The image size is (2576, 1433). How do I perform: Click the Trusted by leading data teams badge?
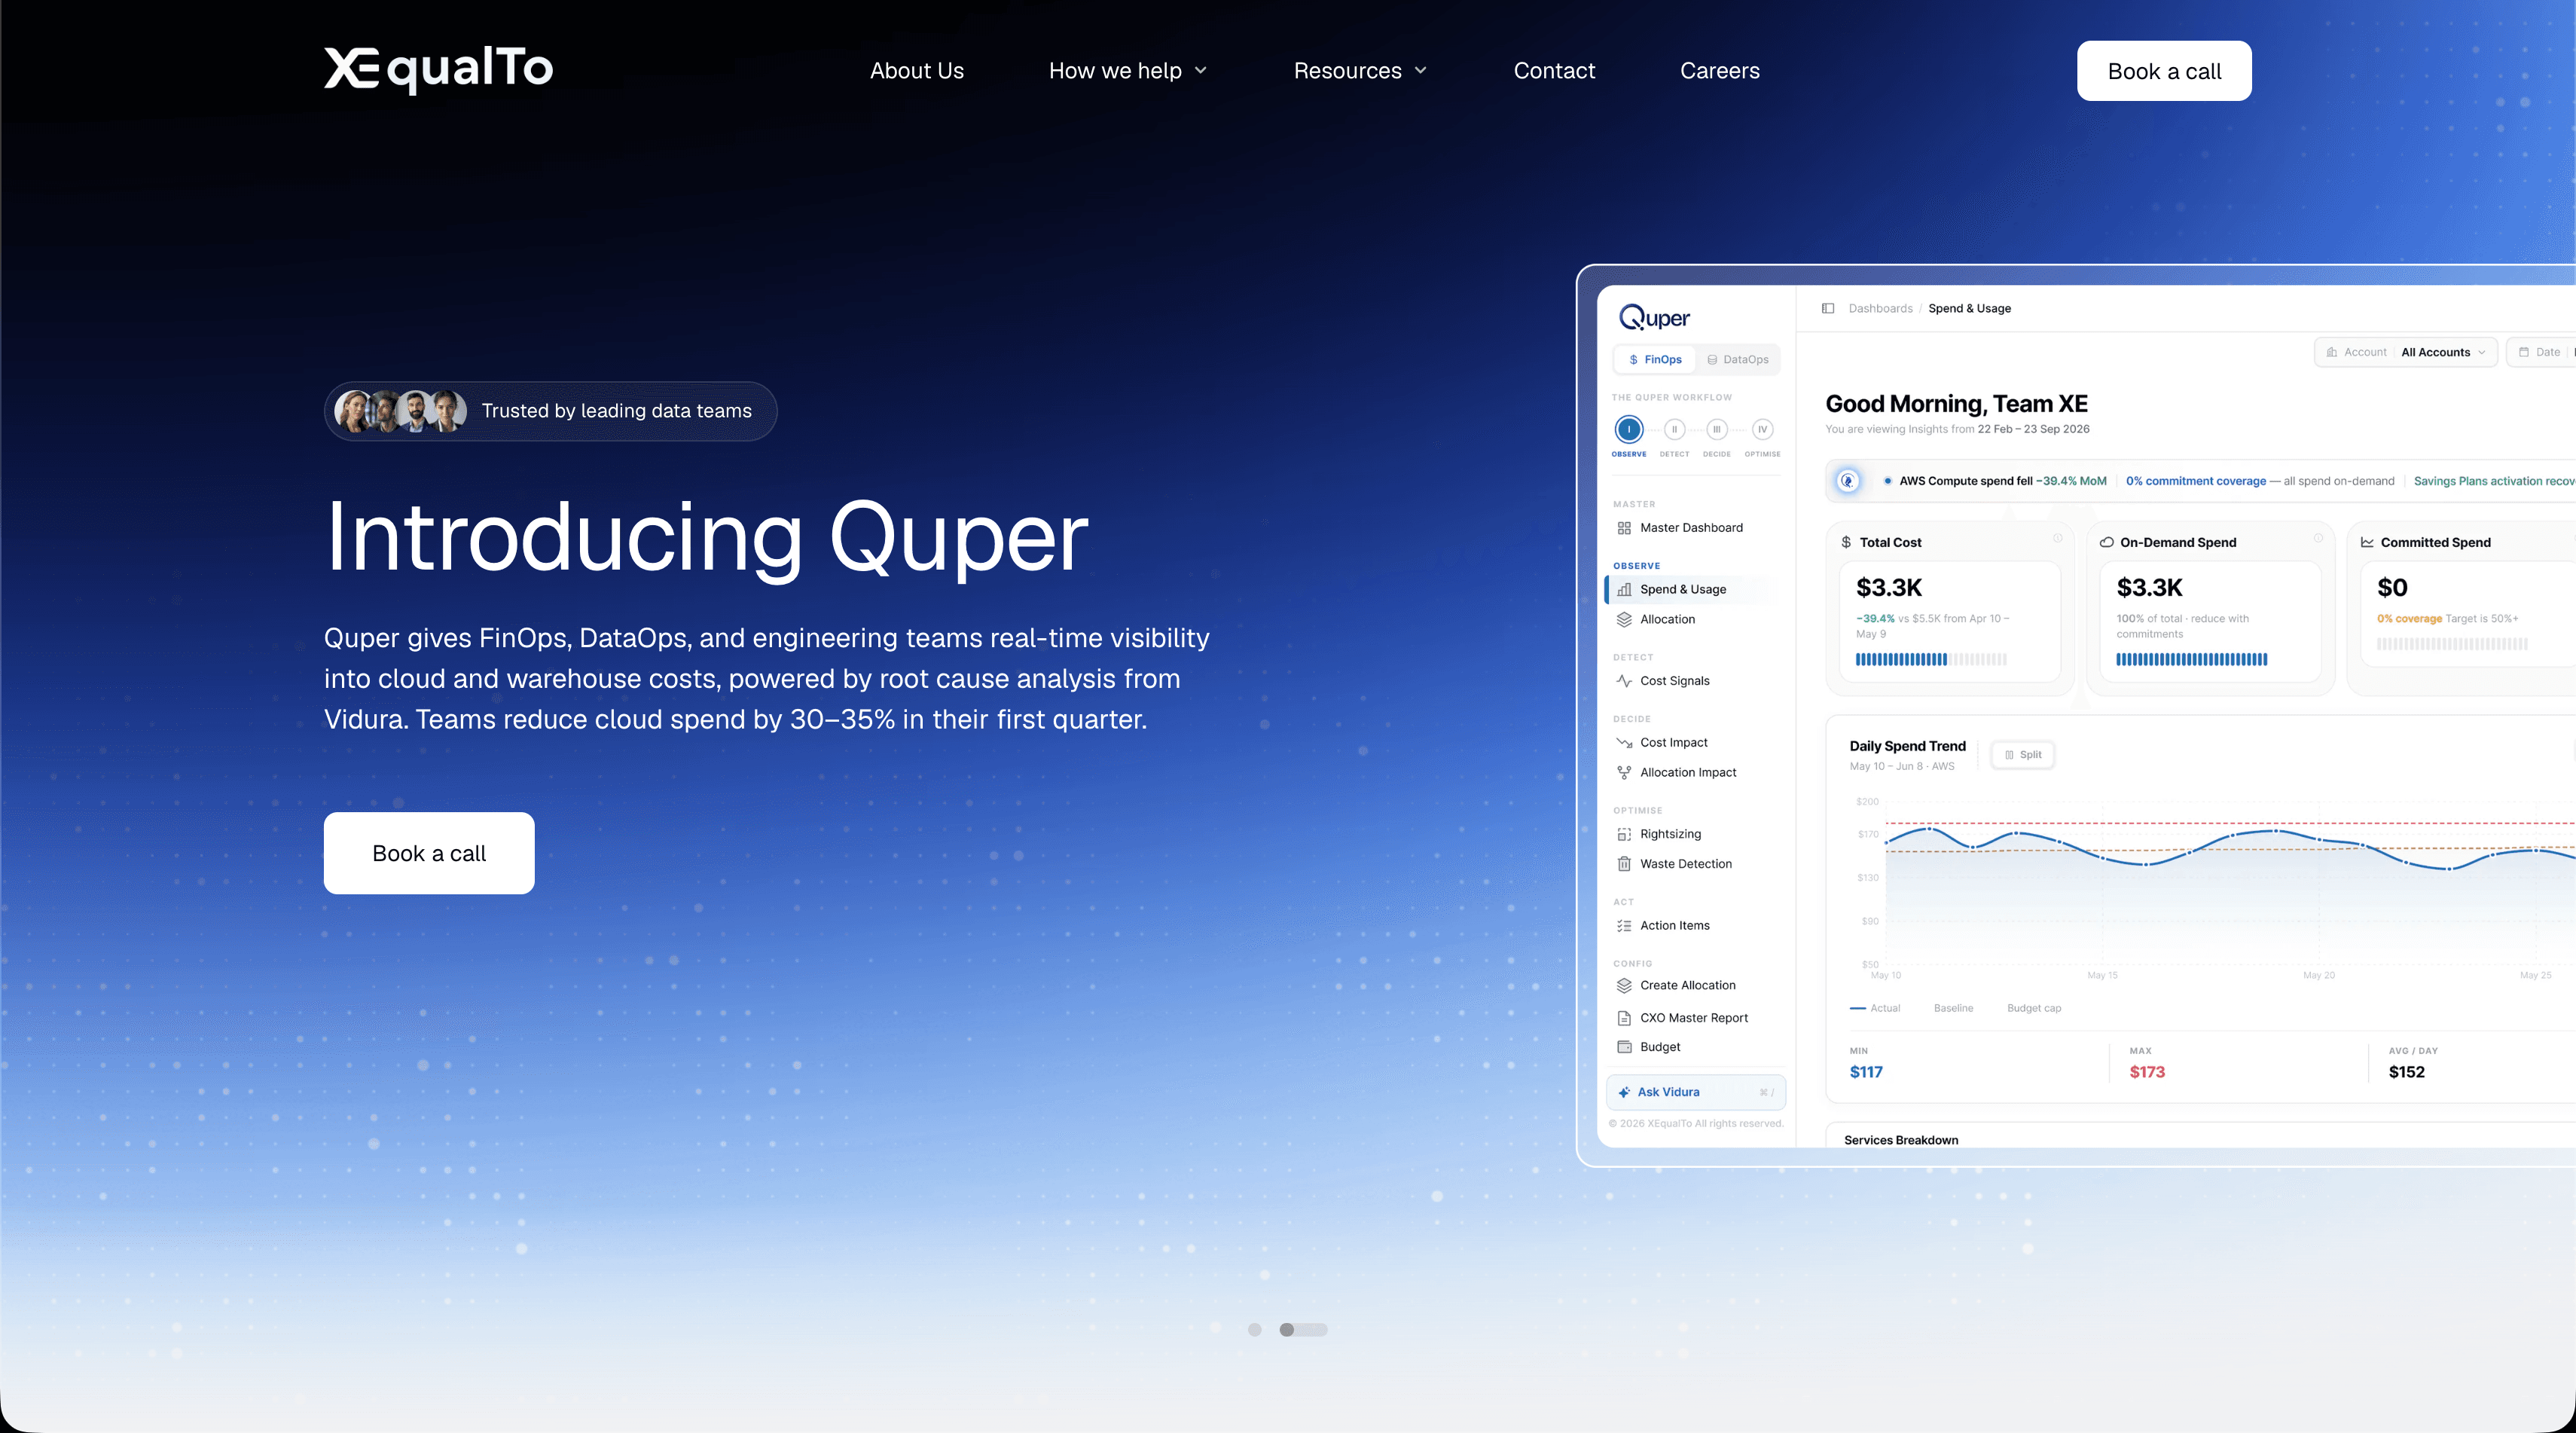click(551, 411)
